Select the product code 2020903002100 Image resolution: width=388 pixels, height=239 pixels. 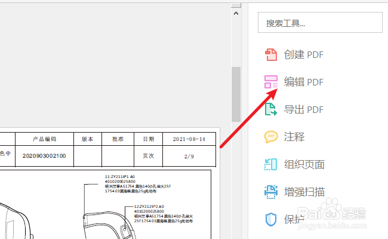point(44,156)
